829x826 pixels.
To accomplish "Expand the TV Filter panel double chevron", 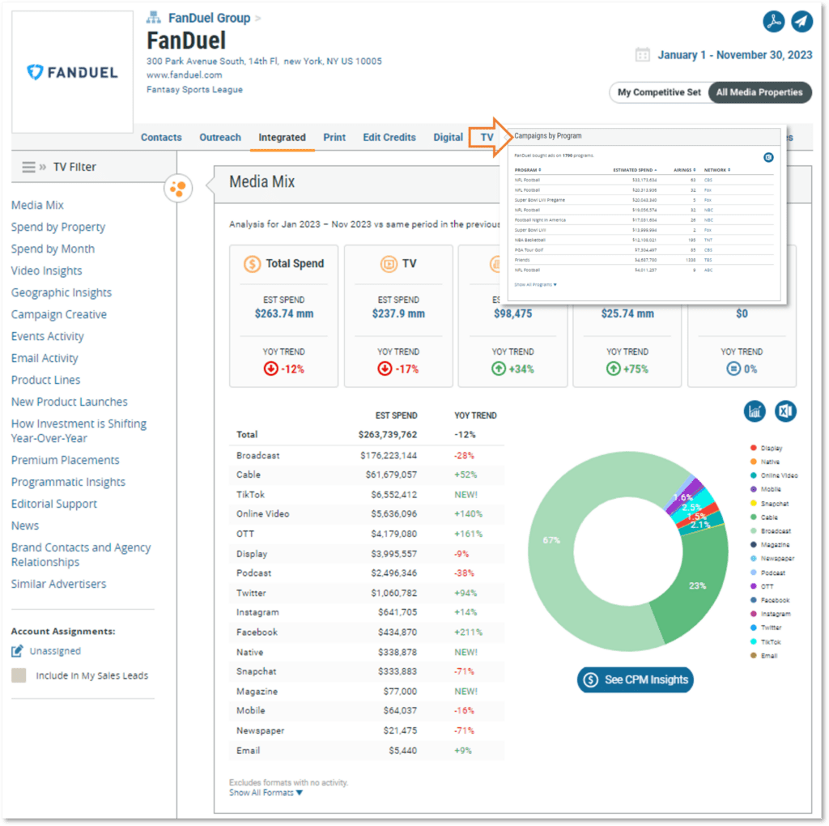I will pyautogui.click(x=43, y=167).
